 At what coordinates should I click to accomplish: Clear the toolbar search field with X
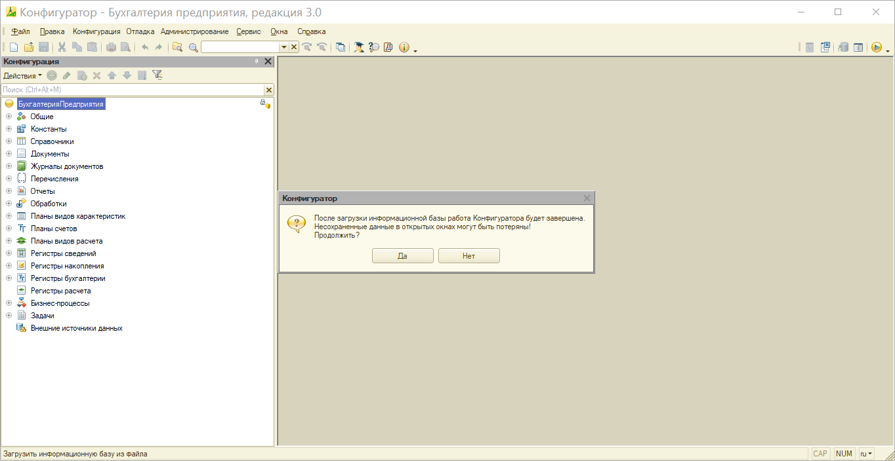(x=294, y=47)
